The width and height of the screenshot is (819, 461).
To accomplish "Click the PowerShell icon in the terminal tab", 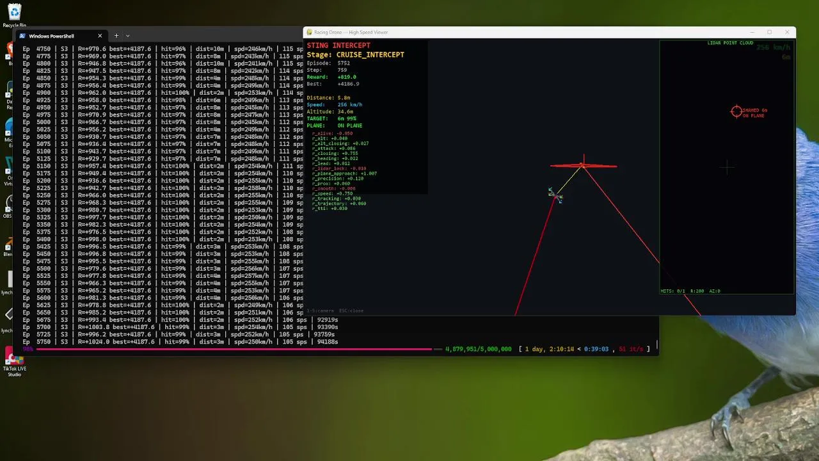I will coord(23,36).
